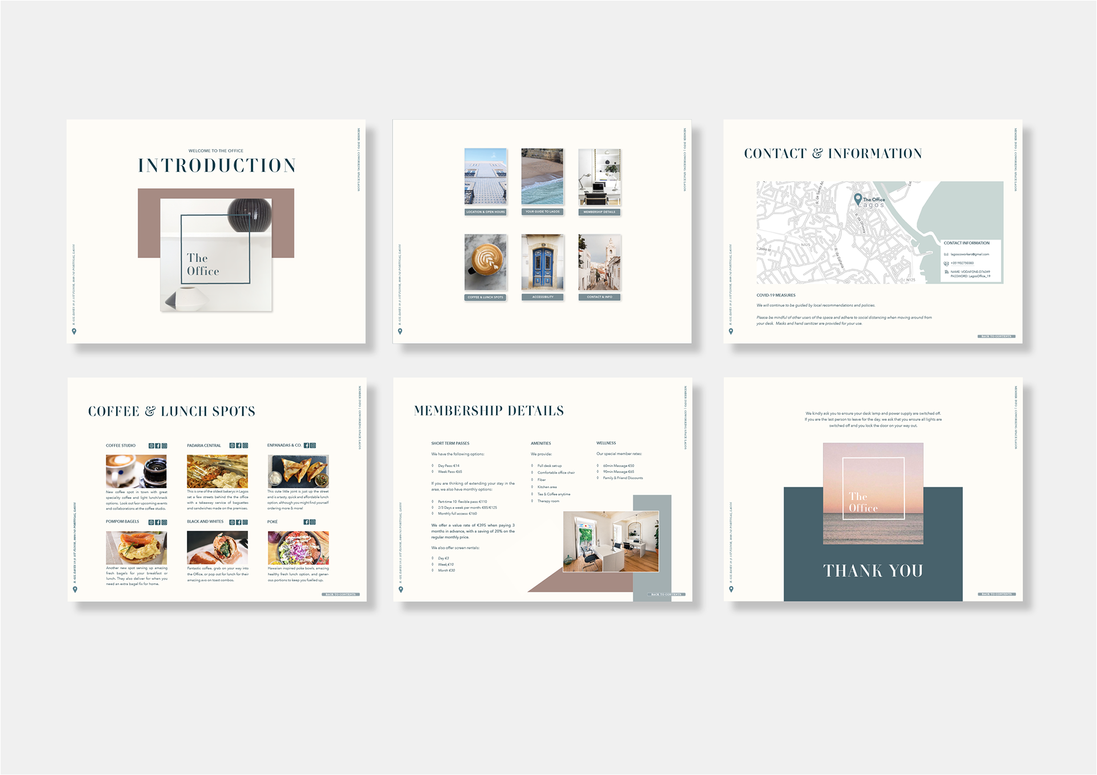Click the email icon in the contact box
The height and width of the screenshot is (775, 1097).
coord(946,254)
